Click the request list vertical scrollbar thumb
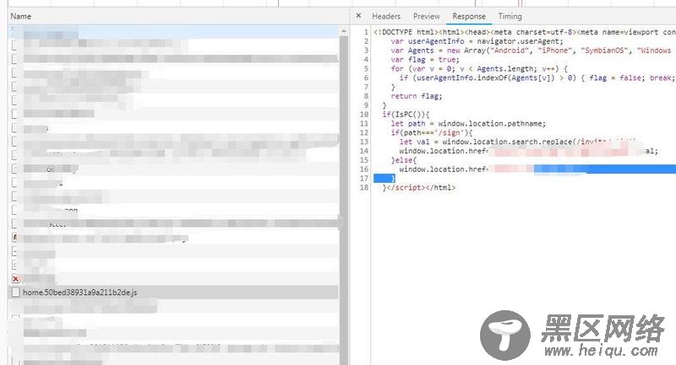The image size is (676, 365). click(344, 200)
